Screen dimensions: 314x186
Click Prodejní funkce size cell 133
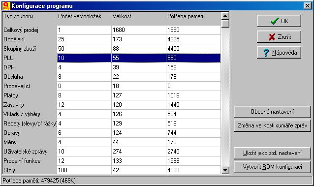[x=139, y=161]
